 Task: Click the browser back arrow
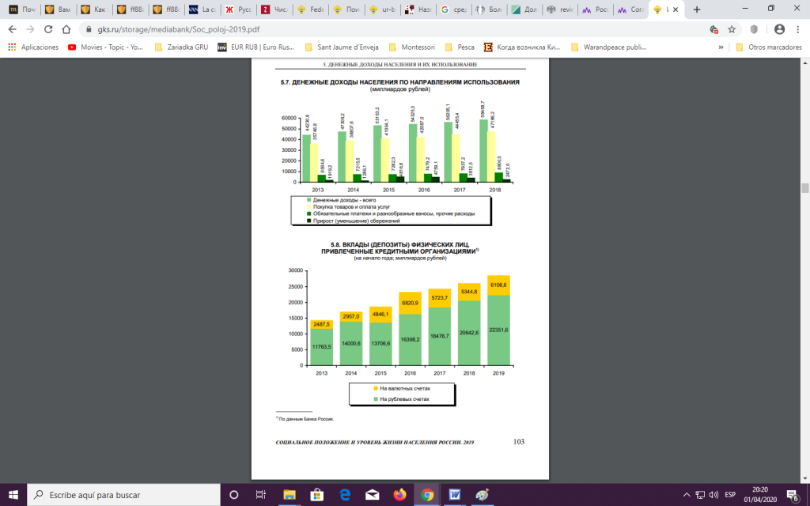coord(12,29)
